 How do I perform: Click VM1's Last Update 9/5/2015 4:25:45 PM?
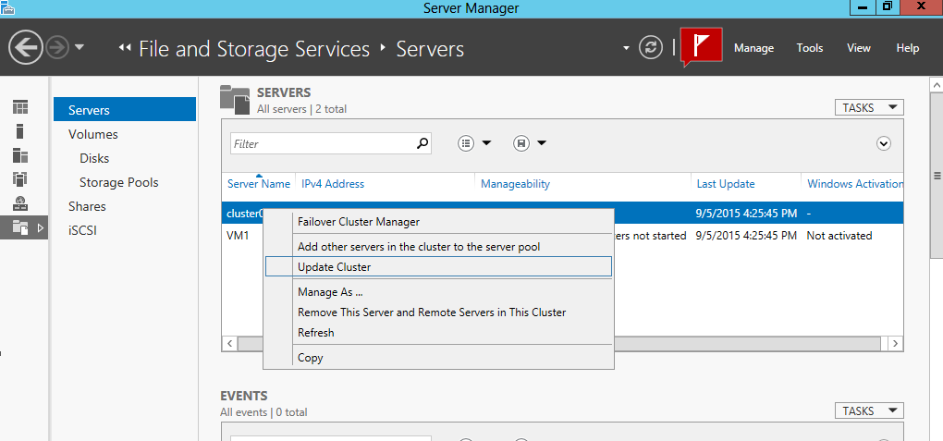pyautogui.click(x=746, y=236)
